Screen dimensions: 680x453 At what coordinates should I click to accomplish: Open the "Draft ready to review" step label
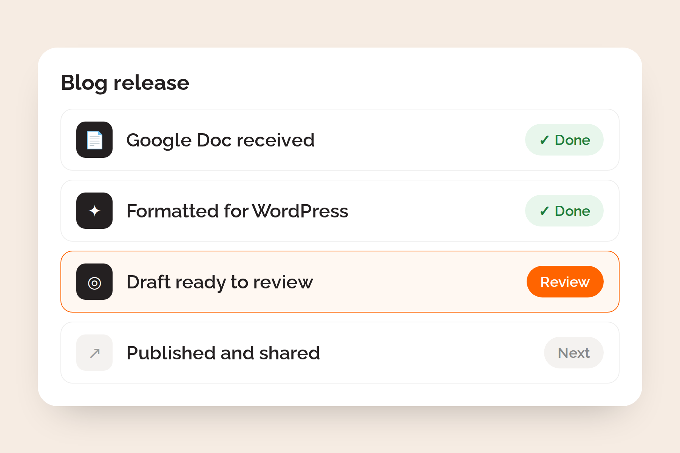click(x=220, y=282)
